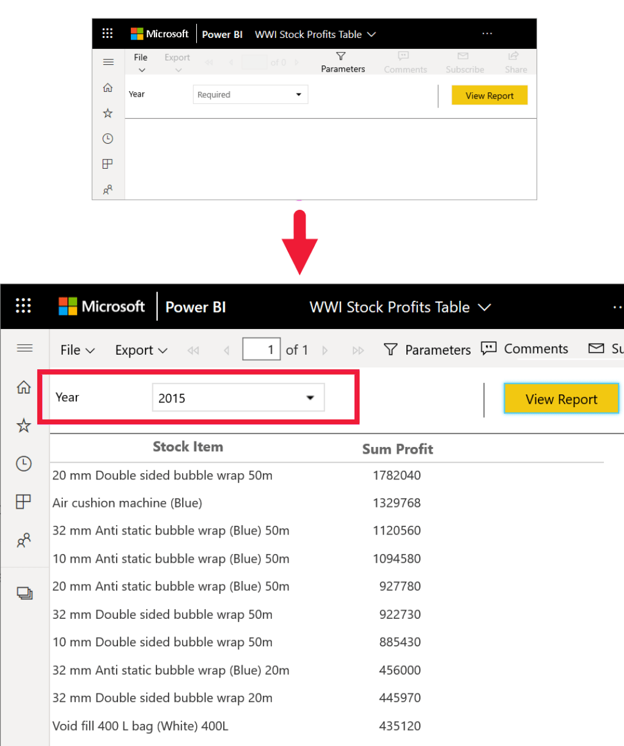The width and height of the screenshot is (624, 746).
Task: Click Comments in the empty-report toolbar
Action: click(x=405, y=62)
